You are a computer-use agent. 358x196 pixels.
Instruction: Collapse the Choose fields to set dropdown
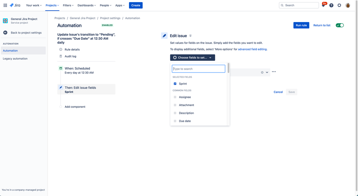192,57
